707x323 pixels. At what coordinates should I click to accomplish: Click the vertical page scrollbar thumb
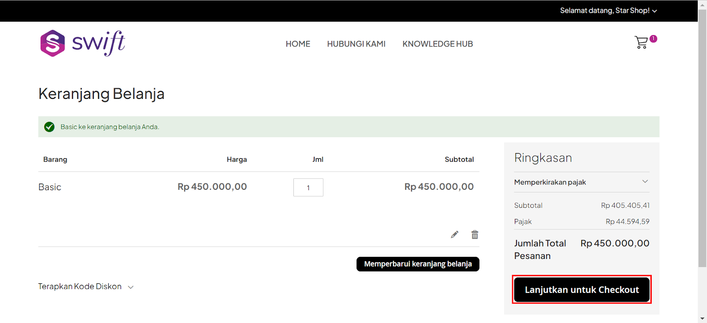click(x=702, y=138)
